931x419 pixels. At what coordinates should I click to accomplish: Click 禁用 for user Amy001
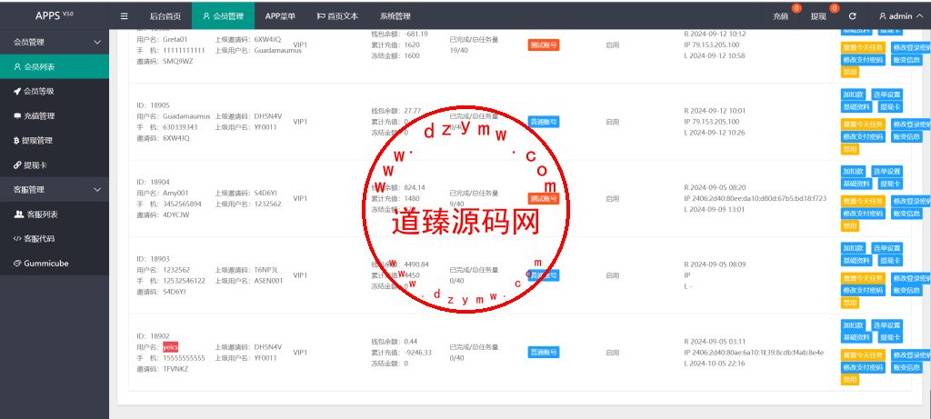(x=850, y=225)
